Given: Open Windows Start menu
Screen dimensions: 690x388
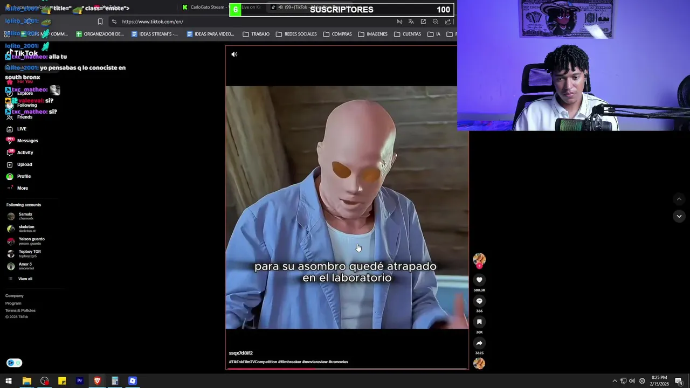Looking at the screenshot, I should pos(9,381).
